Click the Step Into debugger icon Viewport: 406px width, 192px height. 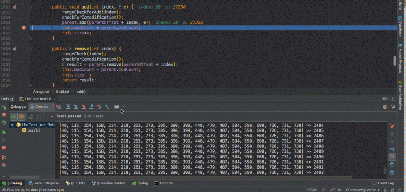(x=76, y=107)
